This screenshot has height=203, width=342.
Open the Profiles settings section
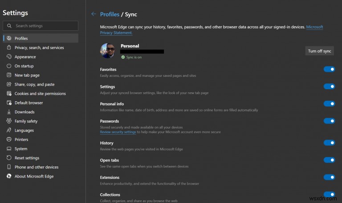click(41, 38)
